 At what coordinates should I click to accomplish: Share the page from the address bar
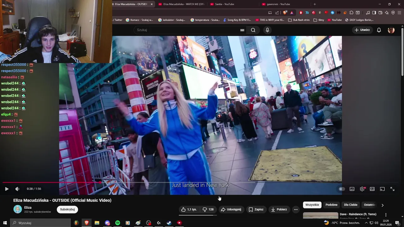coord(277,13)
